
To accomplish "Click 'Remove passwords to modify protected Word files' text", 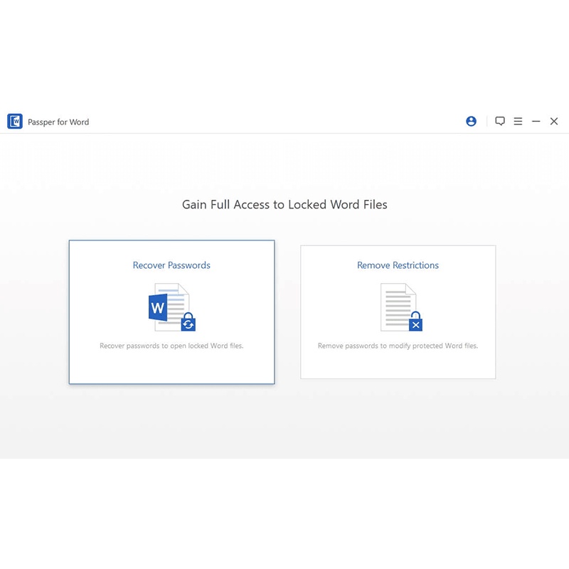I will (x=398, y=346).
